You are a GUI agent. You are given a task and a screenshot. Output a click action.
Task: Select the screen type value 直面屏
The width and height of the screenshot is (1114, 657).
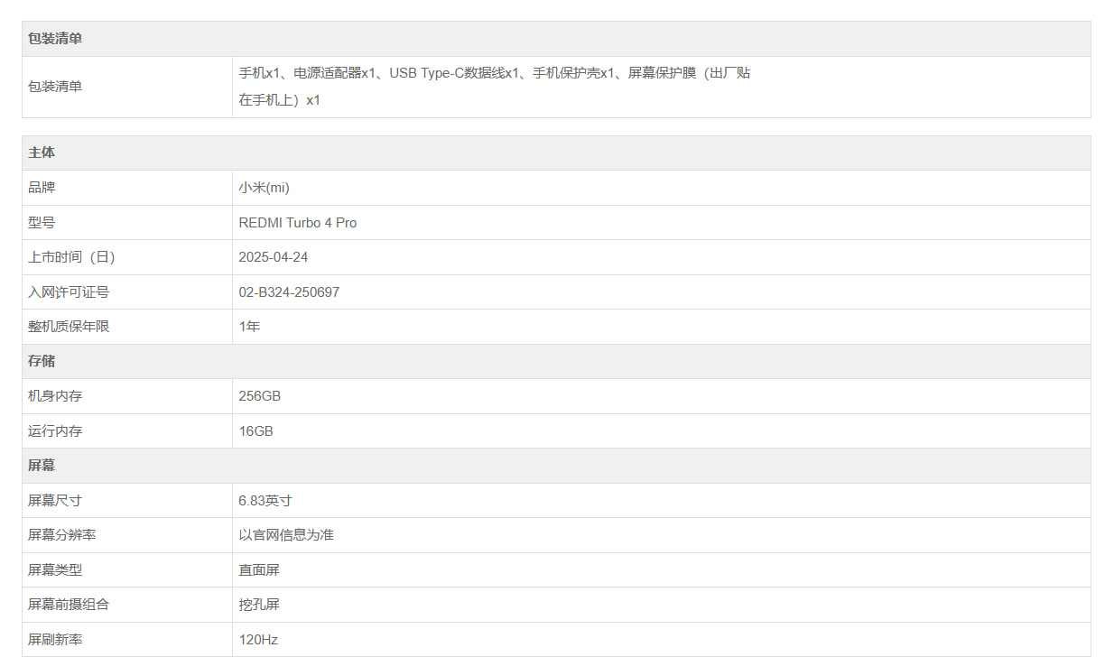259,570
